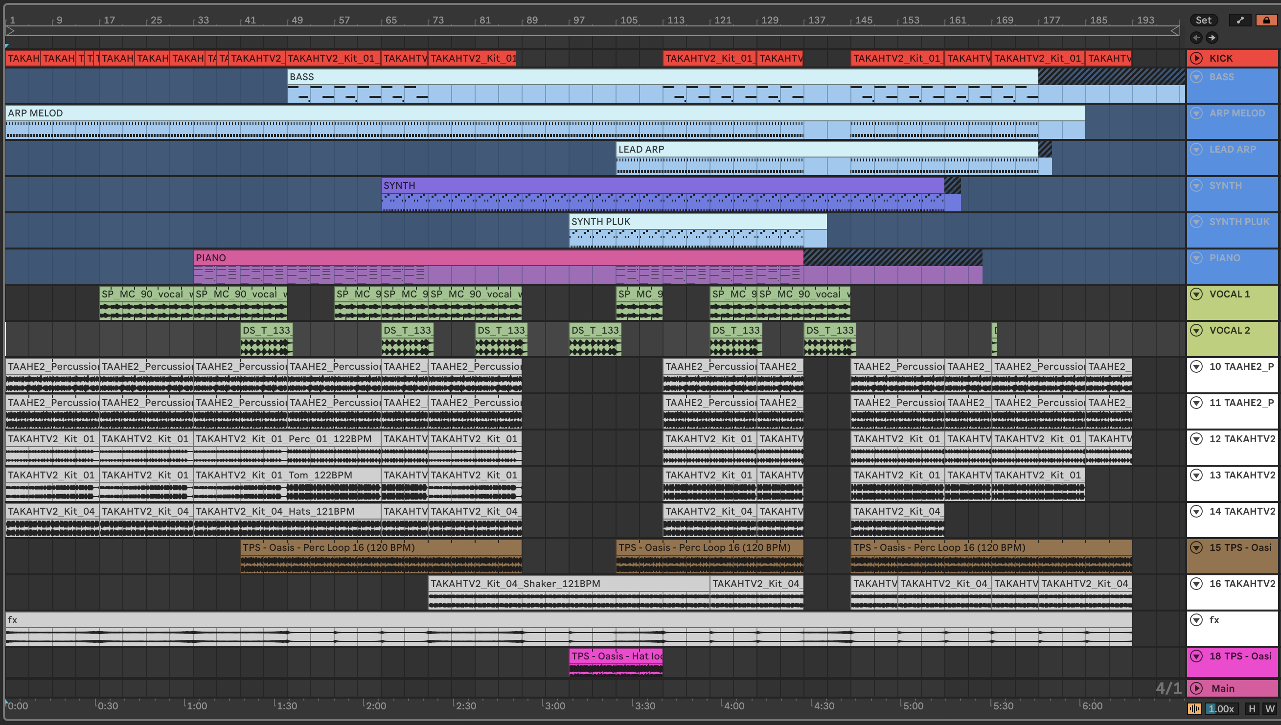This screenshot has height=725, width=1281.
Task: Jump to next locator arrow
Action: pyautogui.click(x=1212, y=37)
